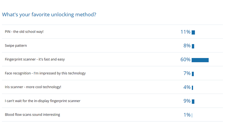The width and height of the screenshot is (227, 130).
Task: Click the 60% result bar
Action: [200, 60]
